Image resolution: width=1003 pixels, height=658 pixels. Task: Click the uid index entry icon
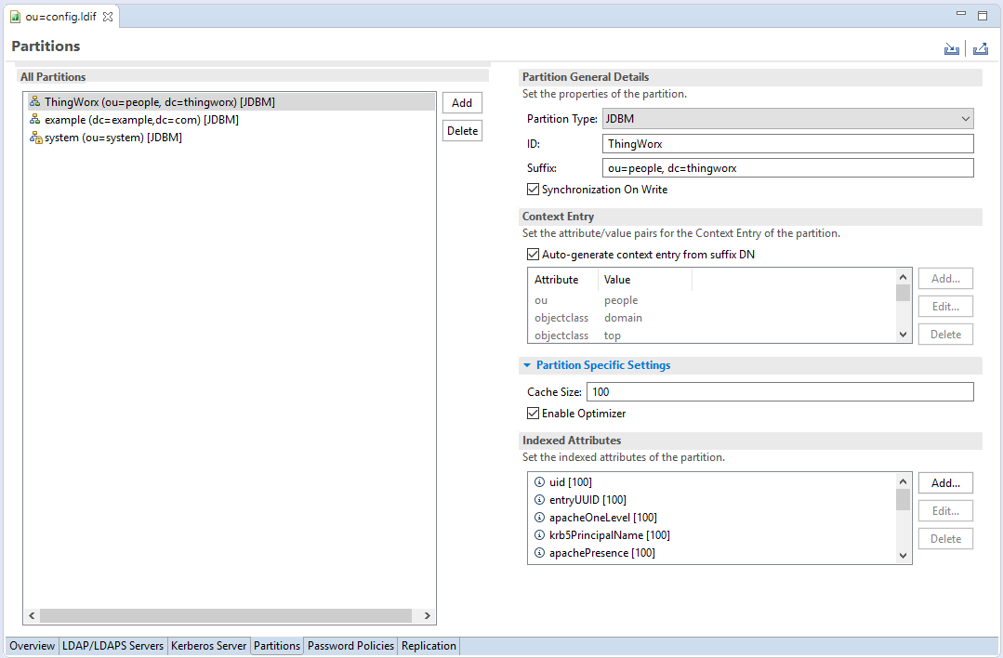pyautogui.click(x=539, y=481)
